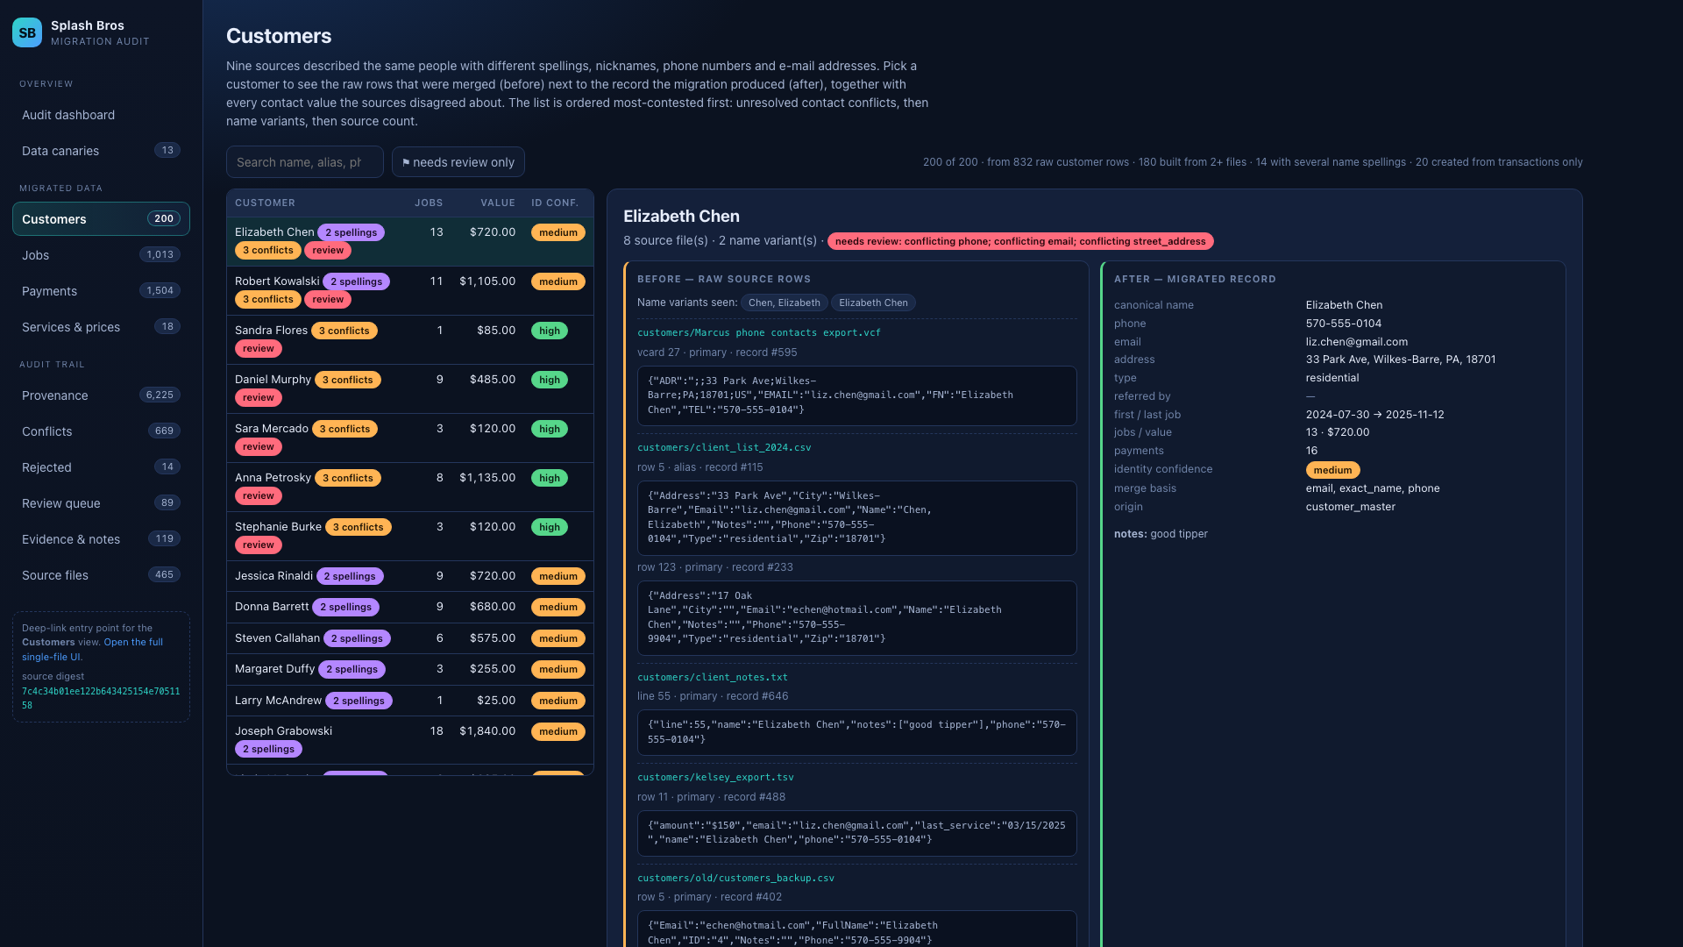This screenshot has width=1683, height=947.
Task: Click the Elizabeth Chen name variant chip
Action: click(873, 303)
